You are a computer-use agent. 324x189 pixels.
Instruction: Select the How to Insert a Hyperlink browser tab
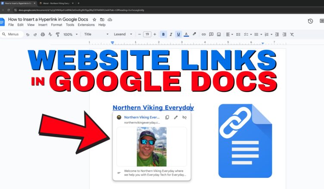tap(19, 3)
